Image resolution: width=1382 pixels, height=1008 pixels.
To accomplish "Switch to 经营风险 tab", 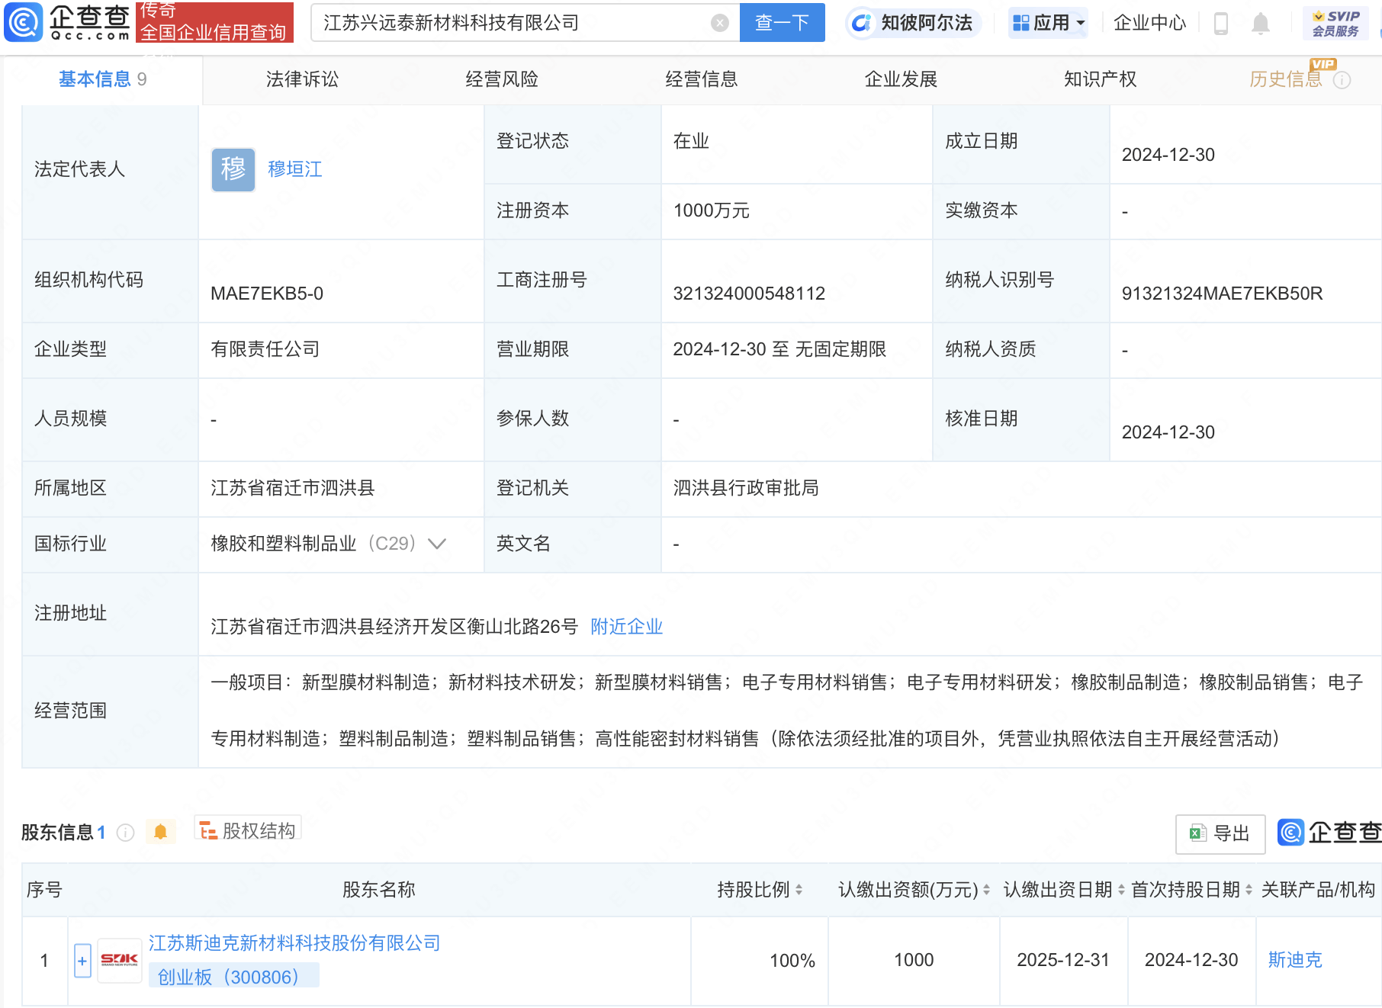I will pyautogui.click(x=502, y=79).
